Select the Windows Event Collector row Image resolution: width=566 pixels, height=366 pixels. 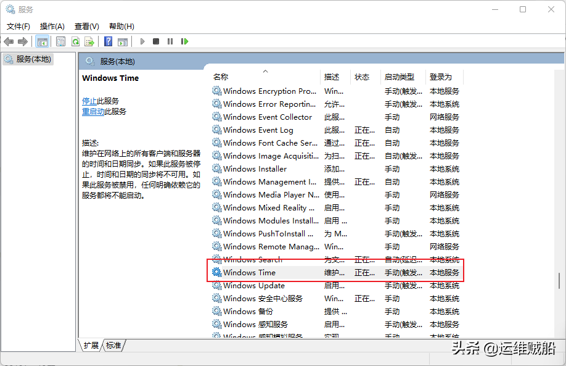click(x=337, y=117)
